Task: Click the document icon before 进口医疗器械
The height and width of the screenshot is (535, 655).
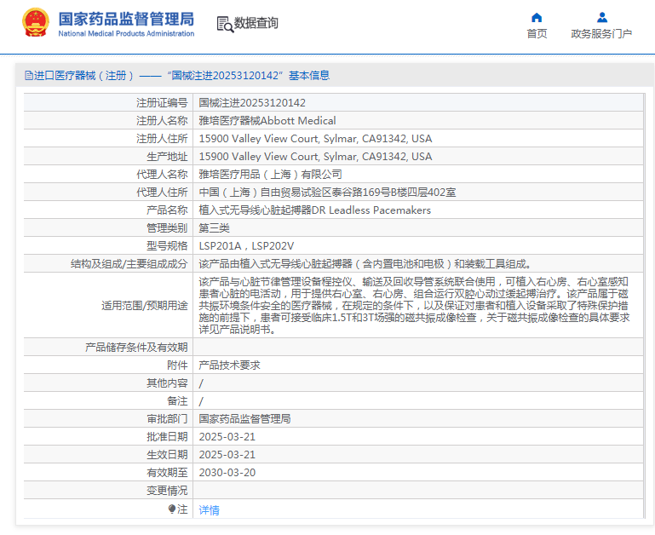Action: pos(28,76)
